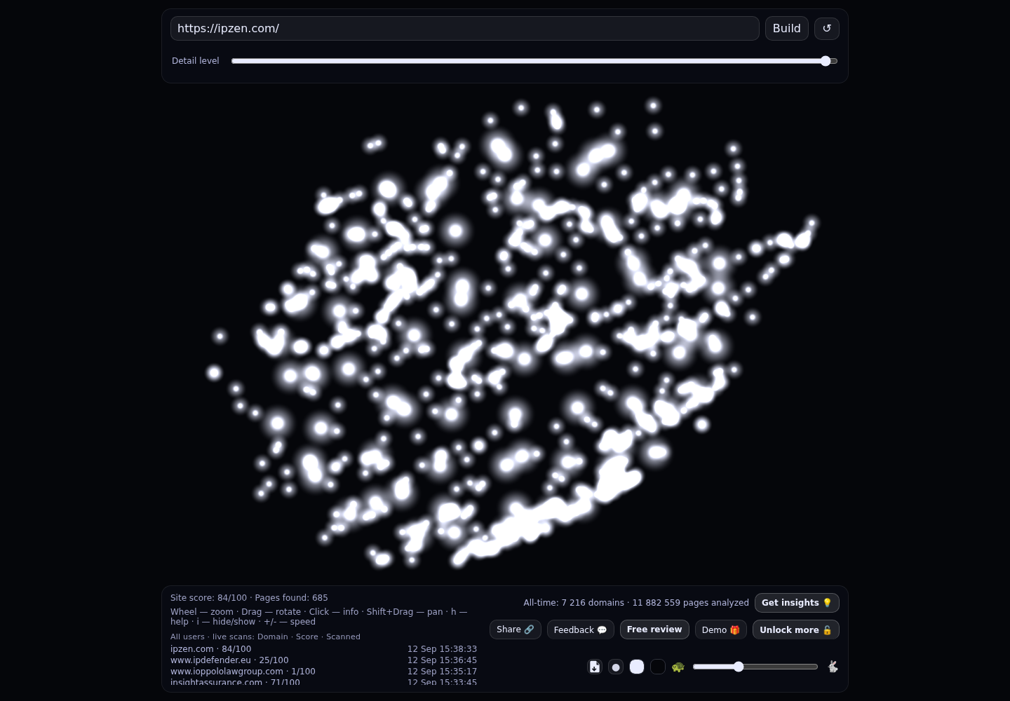Click the Detail level label
This screenshot has width=1010, height=701.
click(x=196, y=61)
